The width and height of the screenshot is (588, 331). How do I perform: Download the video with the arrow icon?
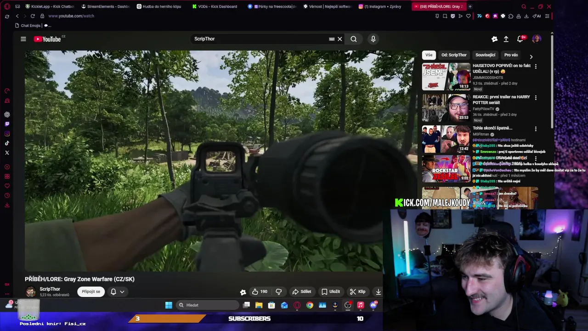(x=378, y=291)
